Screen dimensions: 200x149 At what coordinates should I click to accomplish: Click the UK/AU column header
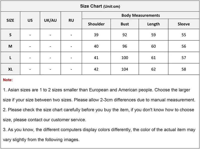(50, 20)
